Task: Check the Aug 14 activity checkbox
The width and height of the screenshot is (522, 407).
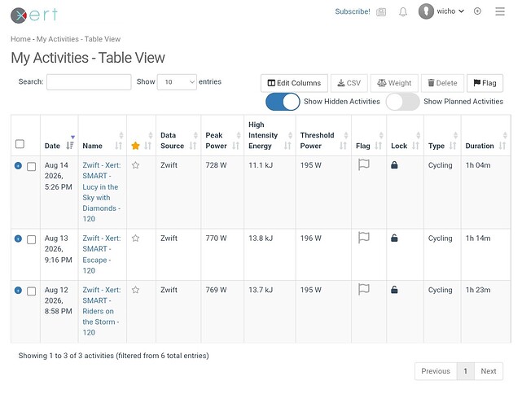Action: [31, 166]
